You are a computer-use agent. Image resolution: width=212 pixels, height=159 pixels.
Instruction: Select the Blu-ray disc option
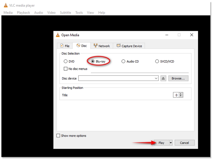click(93, 61)
